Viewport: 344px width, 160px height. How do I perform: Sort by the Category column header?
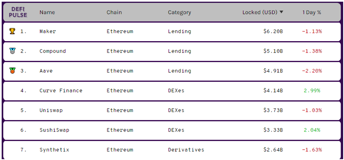(x=180, y=13)
